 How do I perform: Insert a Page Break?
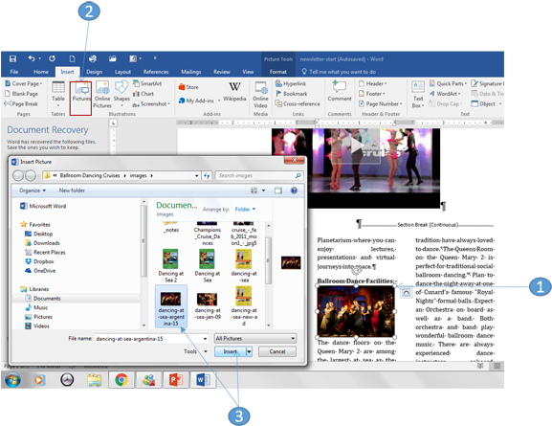point(21,104)
